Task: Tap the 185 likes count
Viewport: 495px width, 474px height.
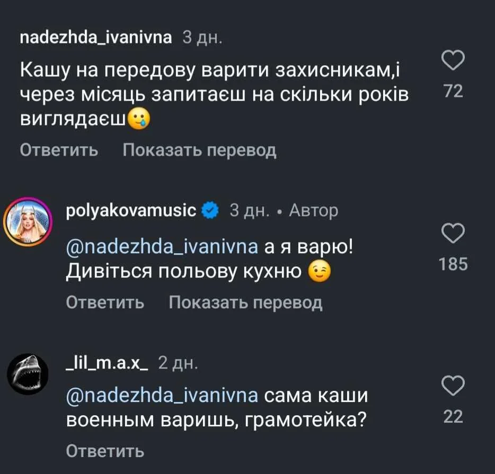Action: coord(453,263)
